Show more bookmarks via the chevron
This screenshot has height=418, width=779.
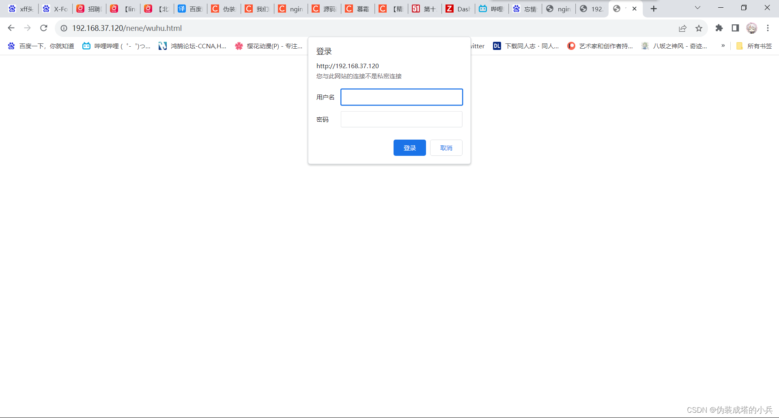[723, 46]
